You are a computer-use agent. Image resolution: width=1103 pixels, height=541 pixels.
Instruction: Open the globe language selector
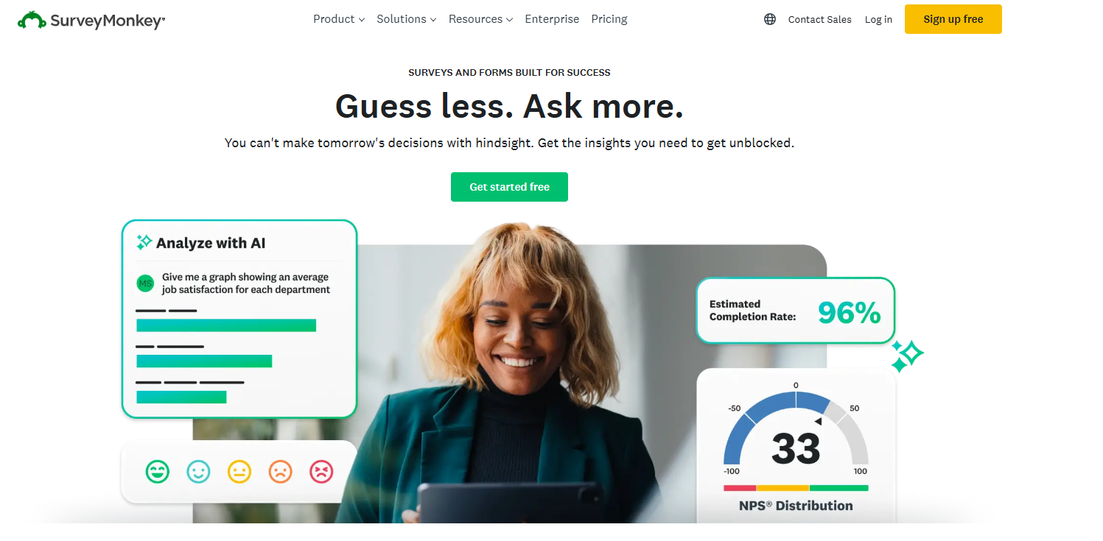[x=770, y=19]
